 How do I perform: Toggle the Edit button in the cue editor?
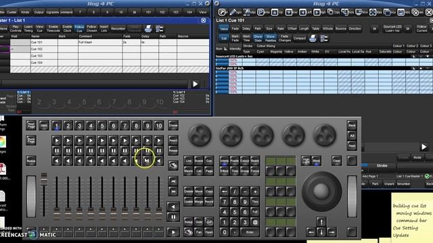pyautogui.click(x=224, y=38)
